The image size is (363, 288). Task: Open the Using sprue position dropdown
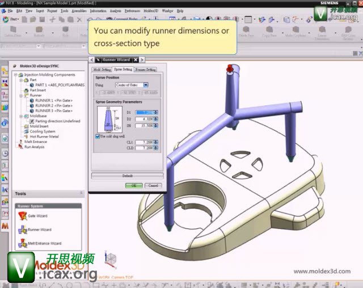click(x=146, y=85)
